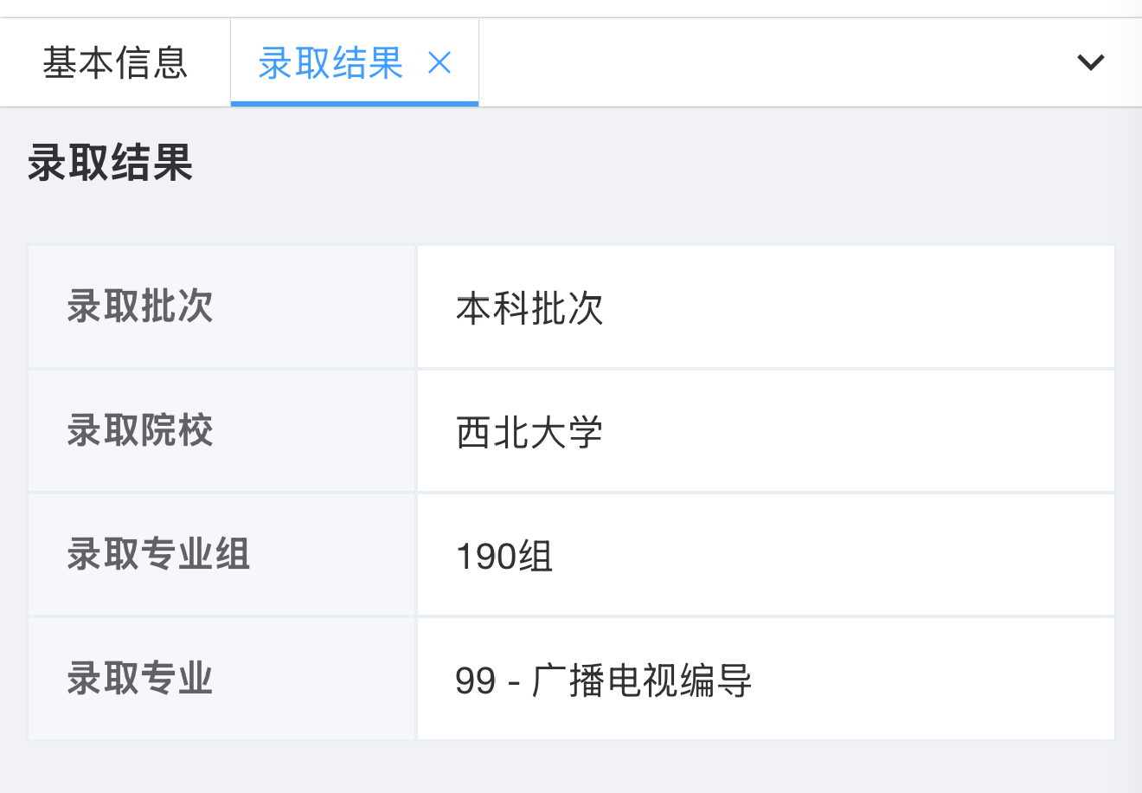Select the 广播电视编导 major name
1142x793 pixels.
point(642,680)
